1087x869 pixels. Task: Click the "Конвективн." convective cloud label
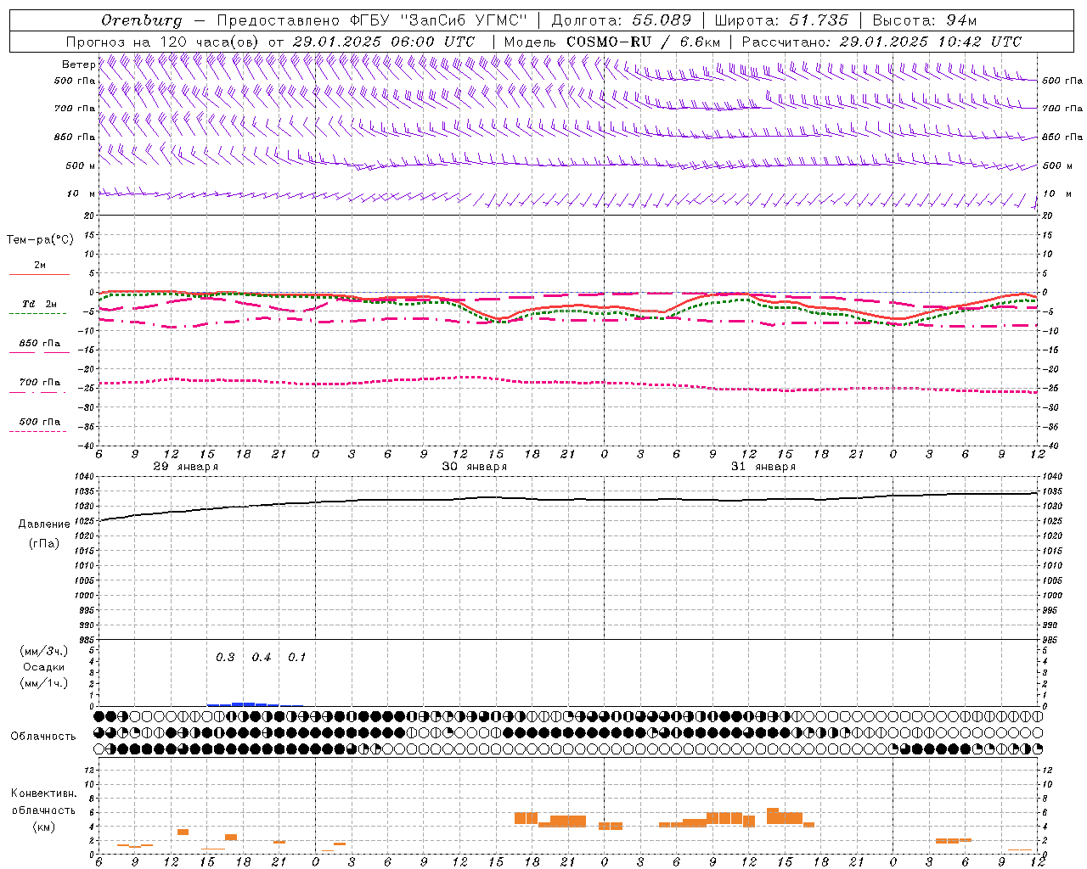pyautogui.click(x=43, y=793)
